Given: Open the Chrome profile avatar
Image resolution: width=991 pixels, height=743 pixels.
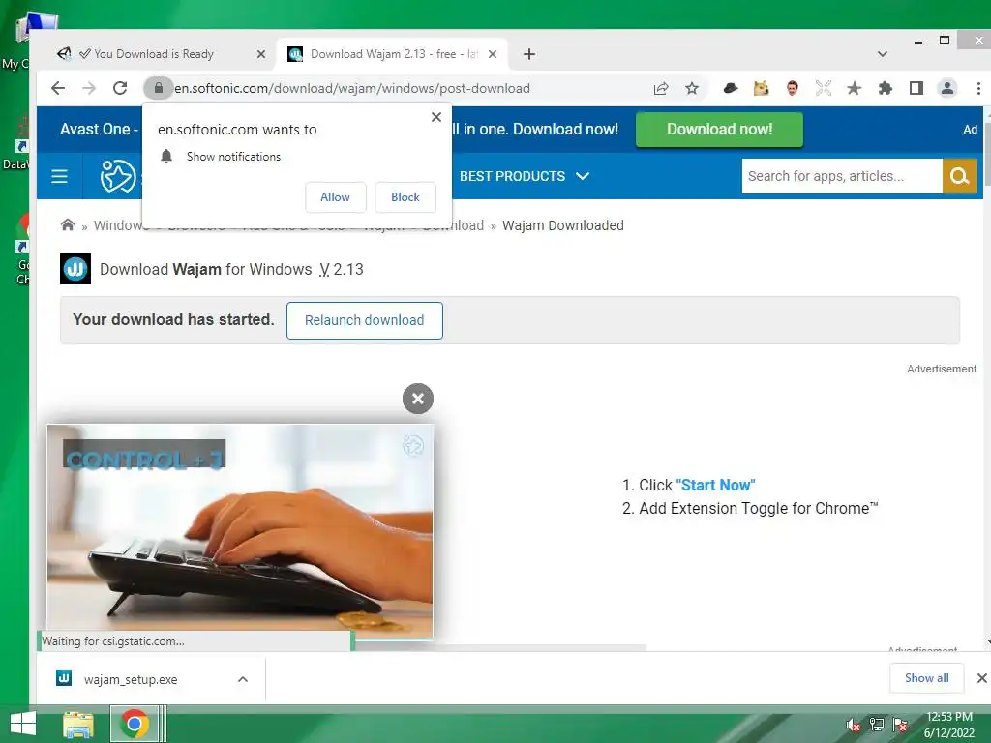Looking at the screenshot, I should coord(946,88).
